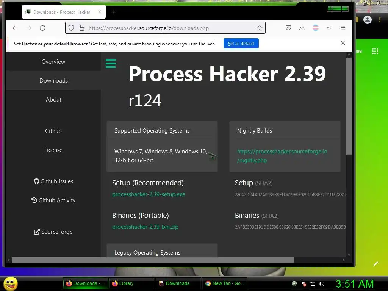This screenshot has height=291, width=388.
Task: Click the site security padlock icon
Action: point(82,28)
